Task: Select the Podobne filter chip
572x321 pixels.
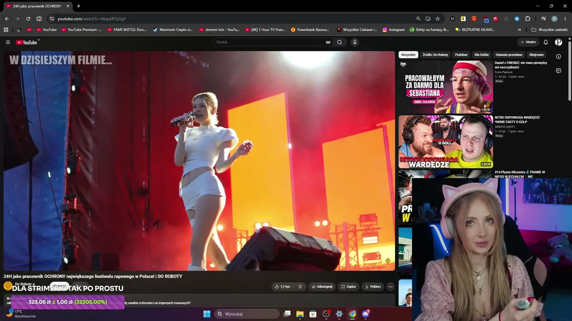Action: click(461, 55)
